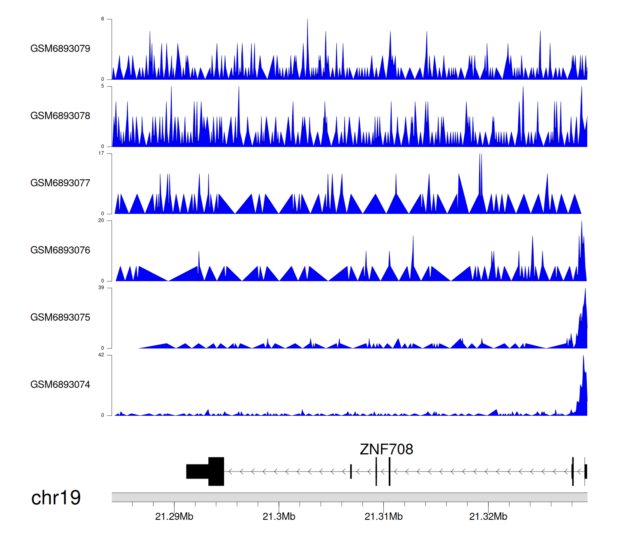Screen dimensions: 619x545
Task: Click the gray chromosome ideogram bar
Action: click(x=349, y=497)
